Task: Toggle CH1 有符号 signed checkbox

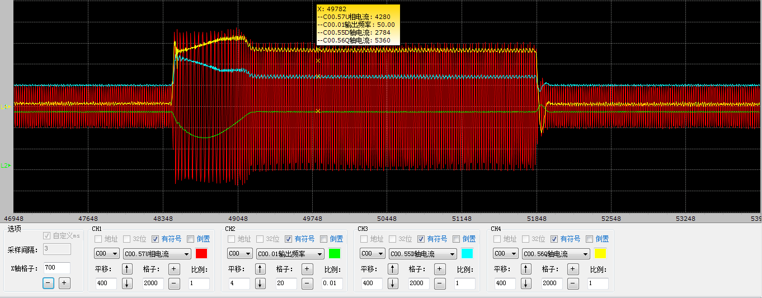Action: click(155, 239)
